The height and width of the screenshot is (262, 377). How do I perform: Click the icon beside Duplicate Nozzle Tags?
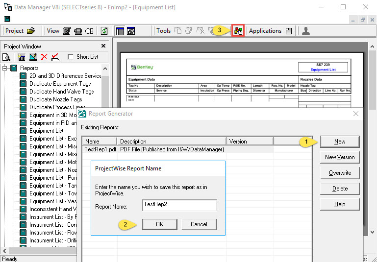(x=23, y=99)
